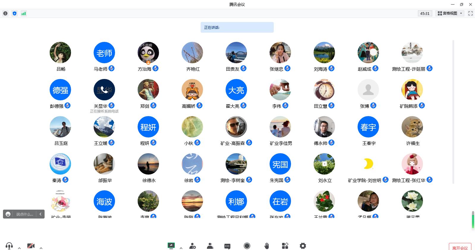Open the 宫格视图 view dropdown
The image size is (475, 250).
click(x=450, y=13)
